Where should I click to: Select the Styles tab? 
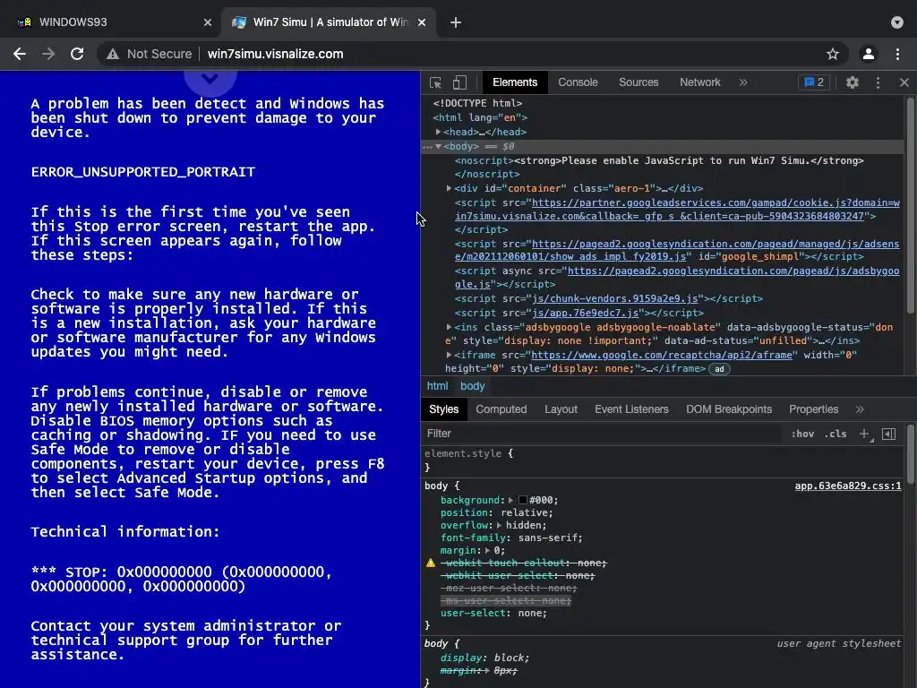coord(444,409)
